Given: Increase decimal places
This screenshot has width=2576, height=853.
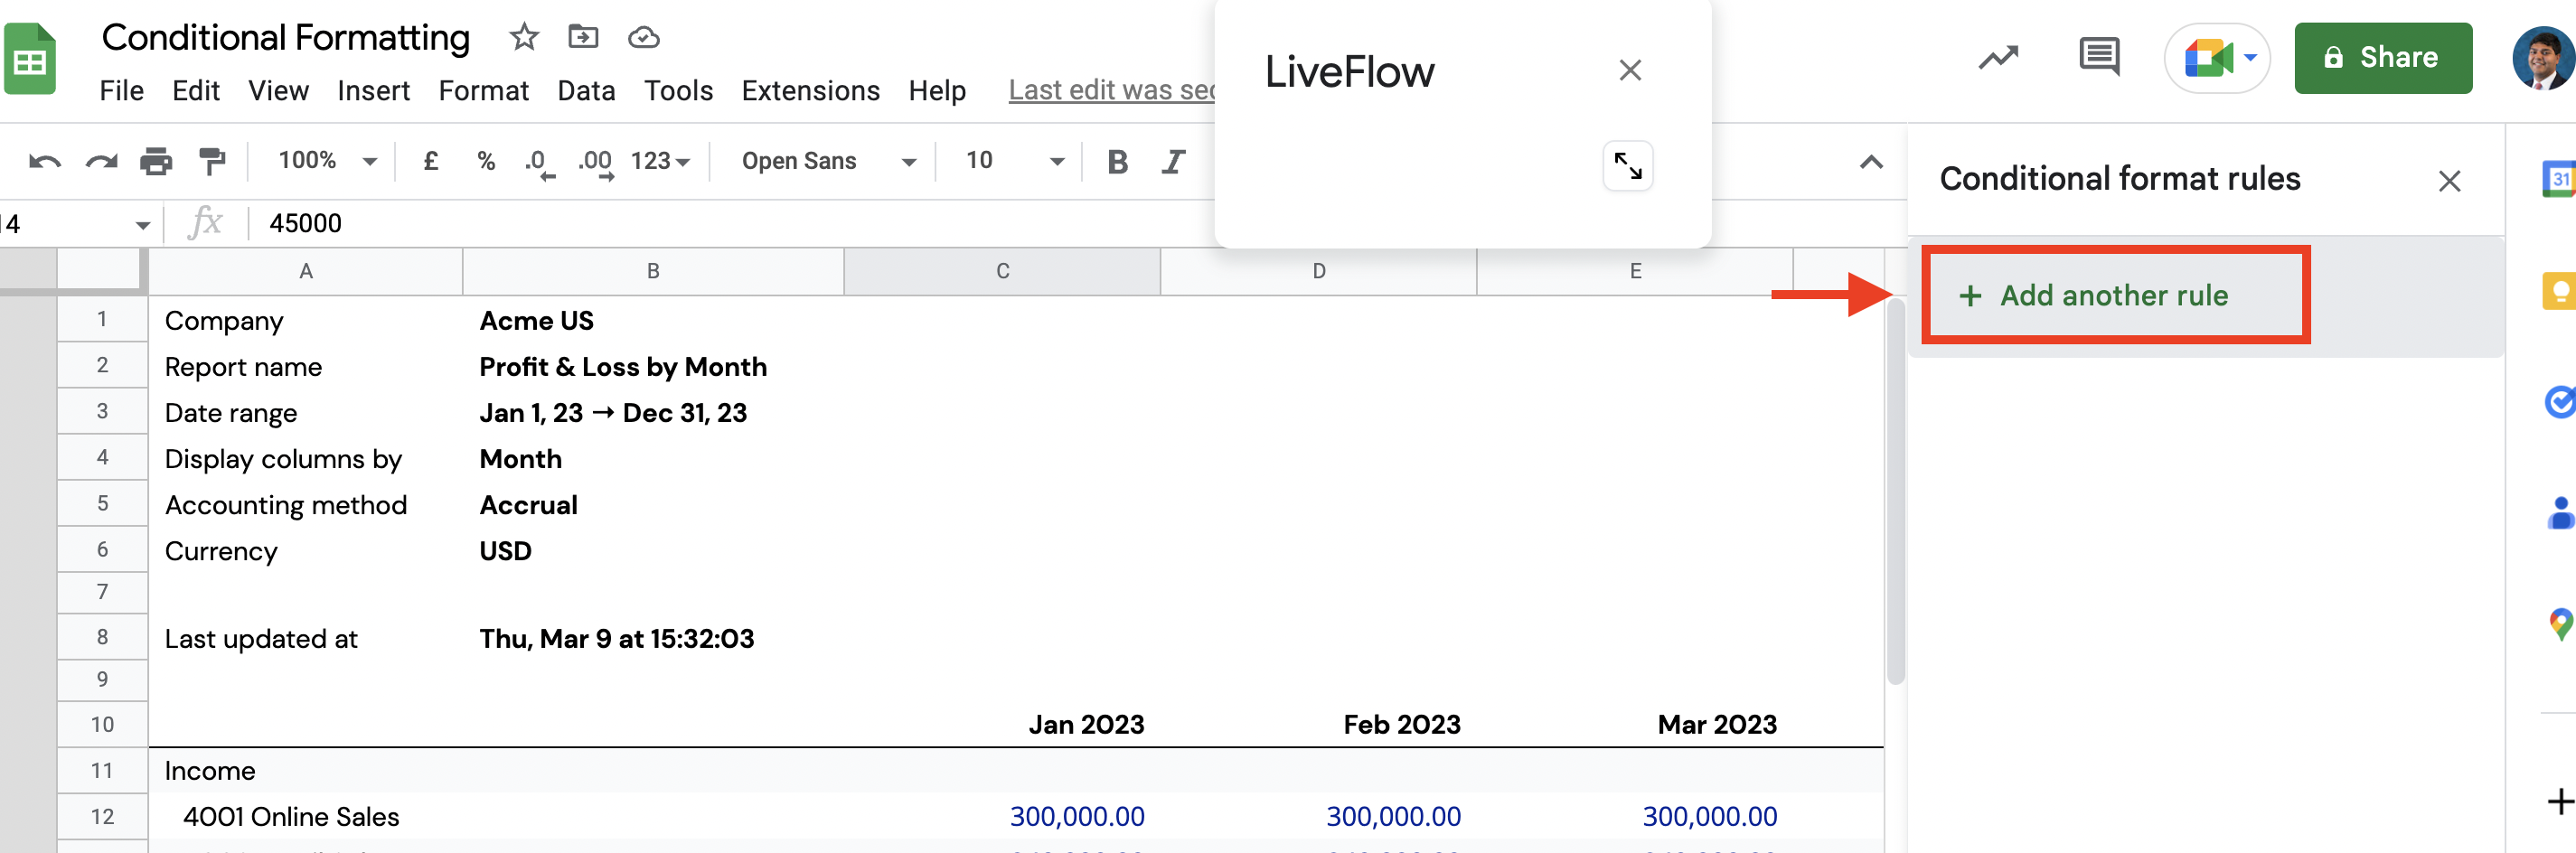Looking at the screenshot, I should tap(596, 163).
